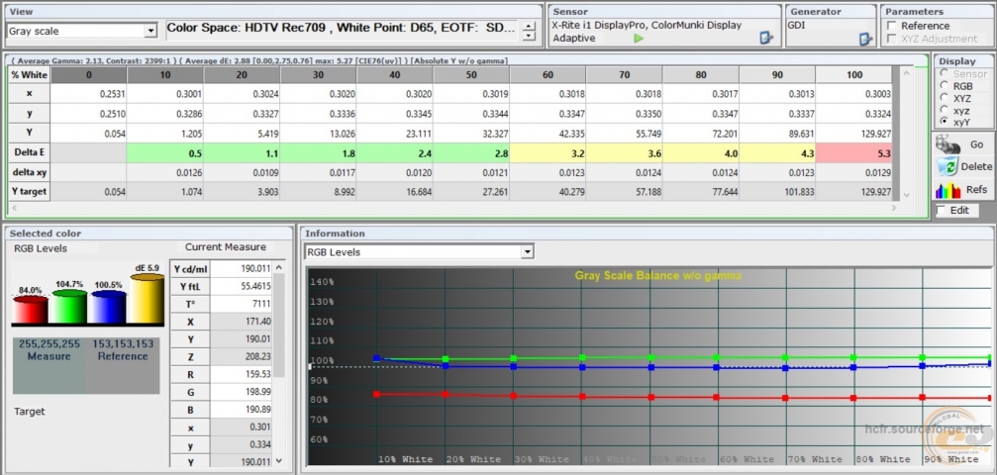Image resolution: width=997 pixels, height=475 pixels.
Task: Click the Adaptive sensor mode label
Action: point(573,39)
